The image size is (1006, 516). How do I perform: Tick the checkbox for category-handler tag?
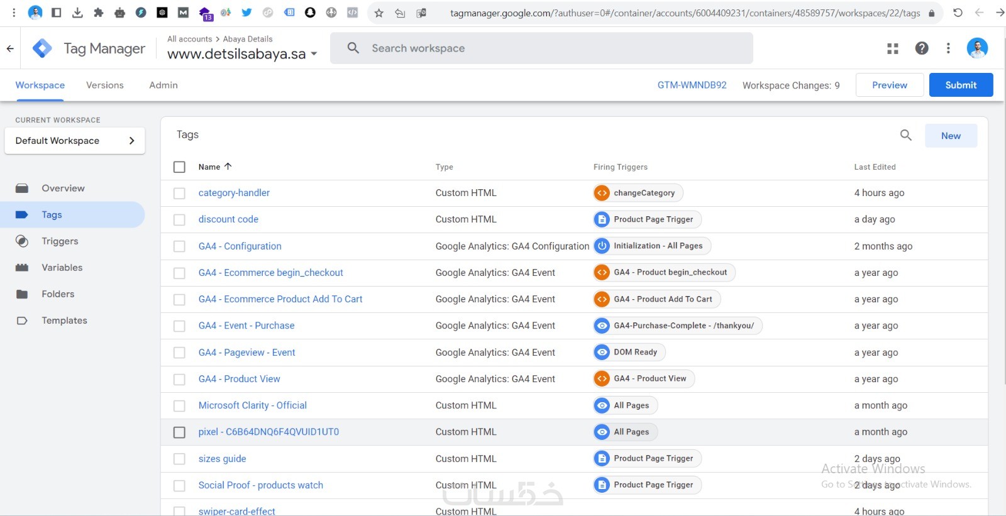point(179,194)
